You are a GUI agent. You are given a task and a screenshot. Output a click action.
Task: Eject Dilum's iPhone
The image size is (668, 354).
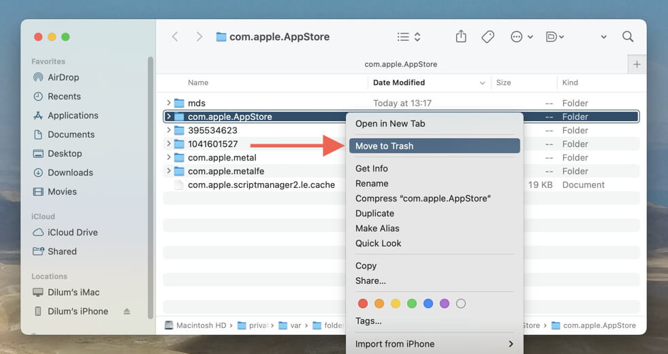[127, 311]
